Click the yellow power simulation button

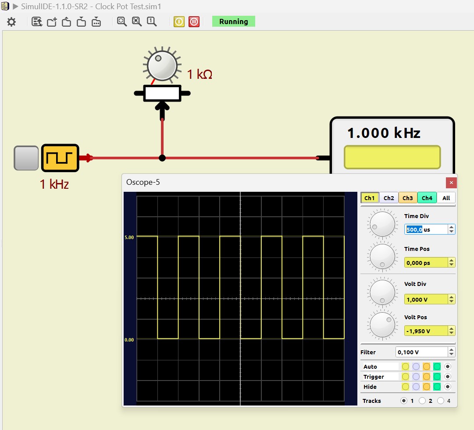pyautogui.click(x=179, y=22)
